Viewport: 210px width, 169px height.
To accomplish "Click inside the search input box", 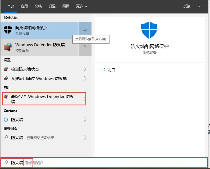I will click(104, 163).
